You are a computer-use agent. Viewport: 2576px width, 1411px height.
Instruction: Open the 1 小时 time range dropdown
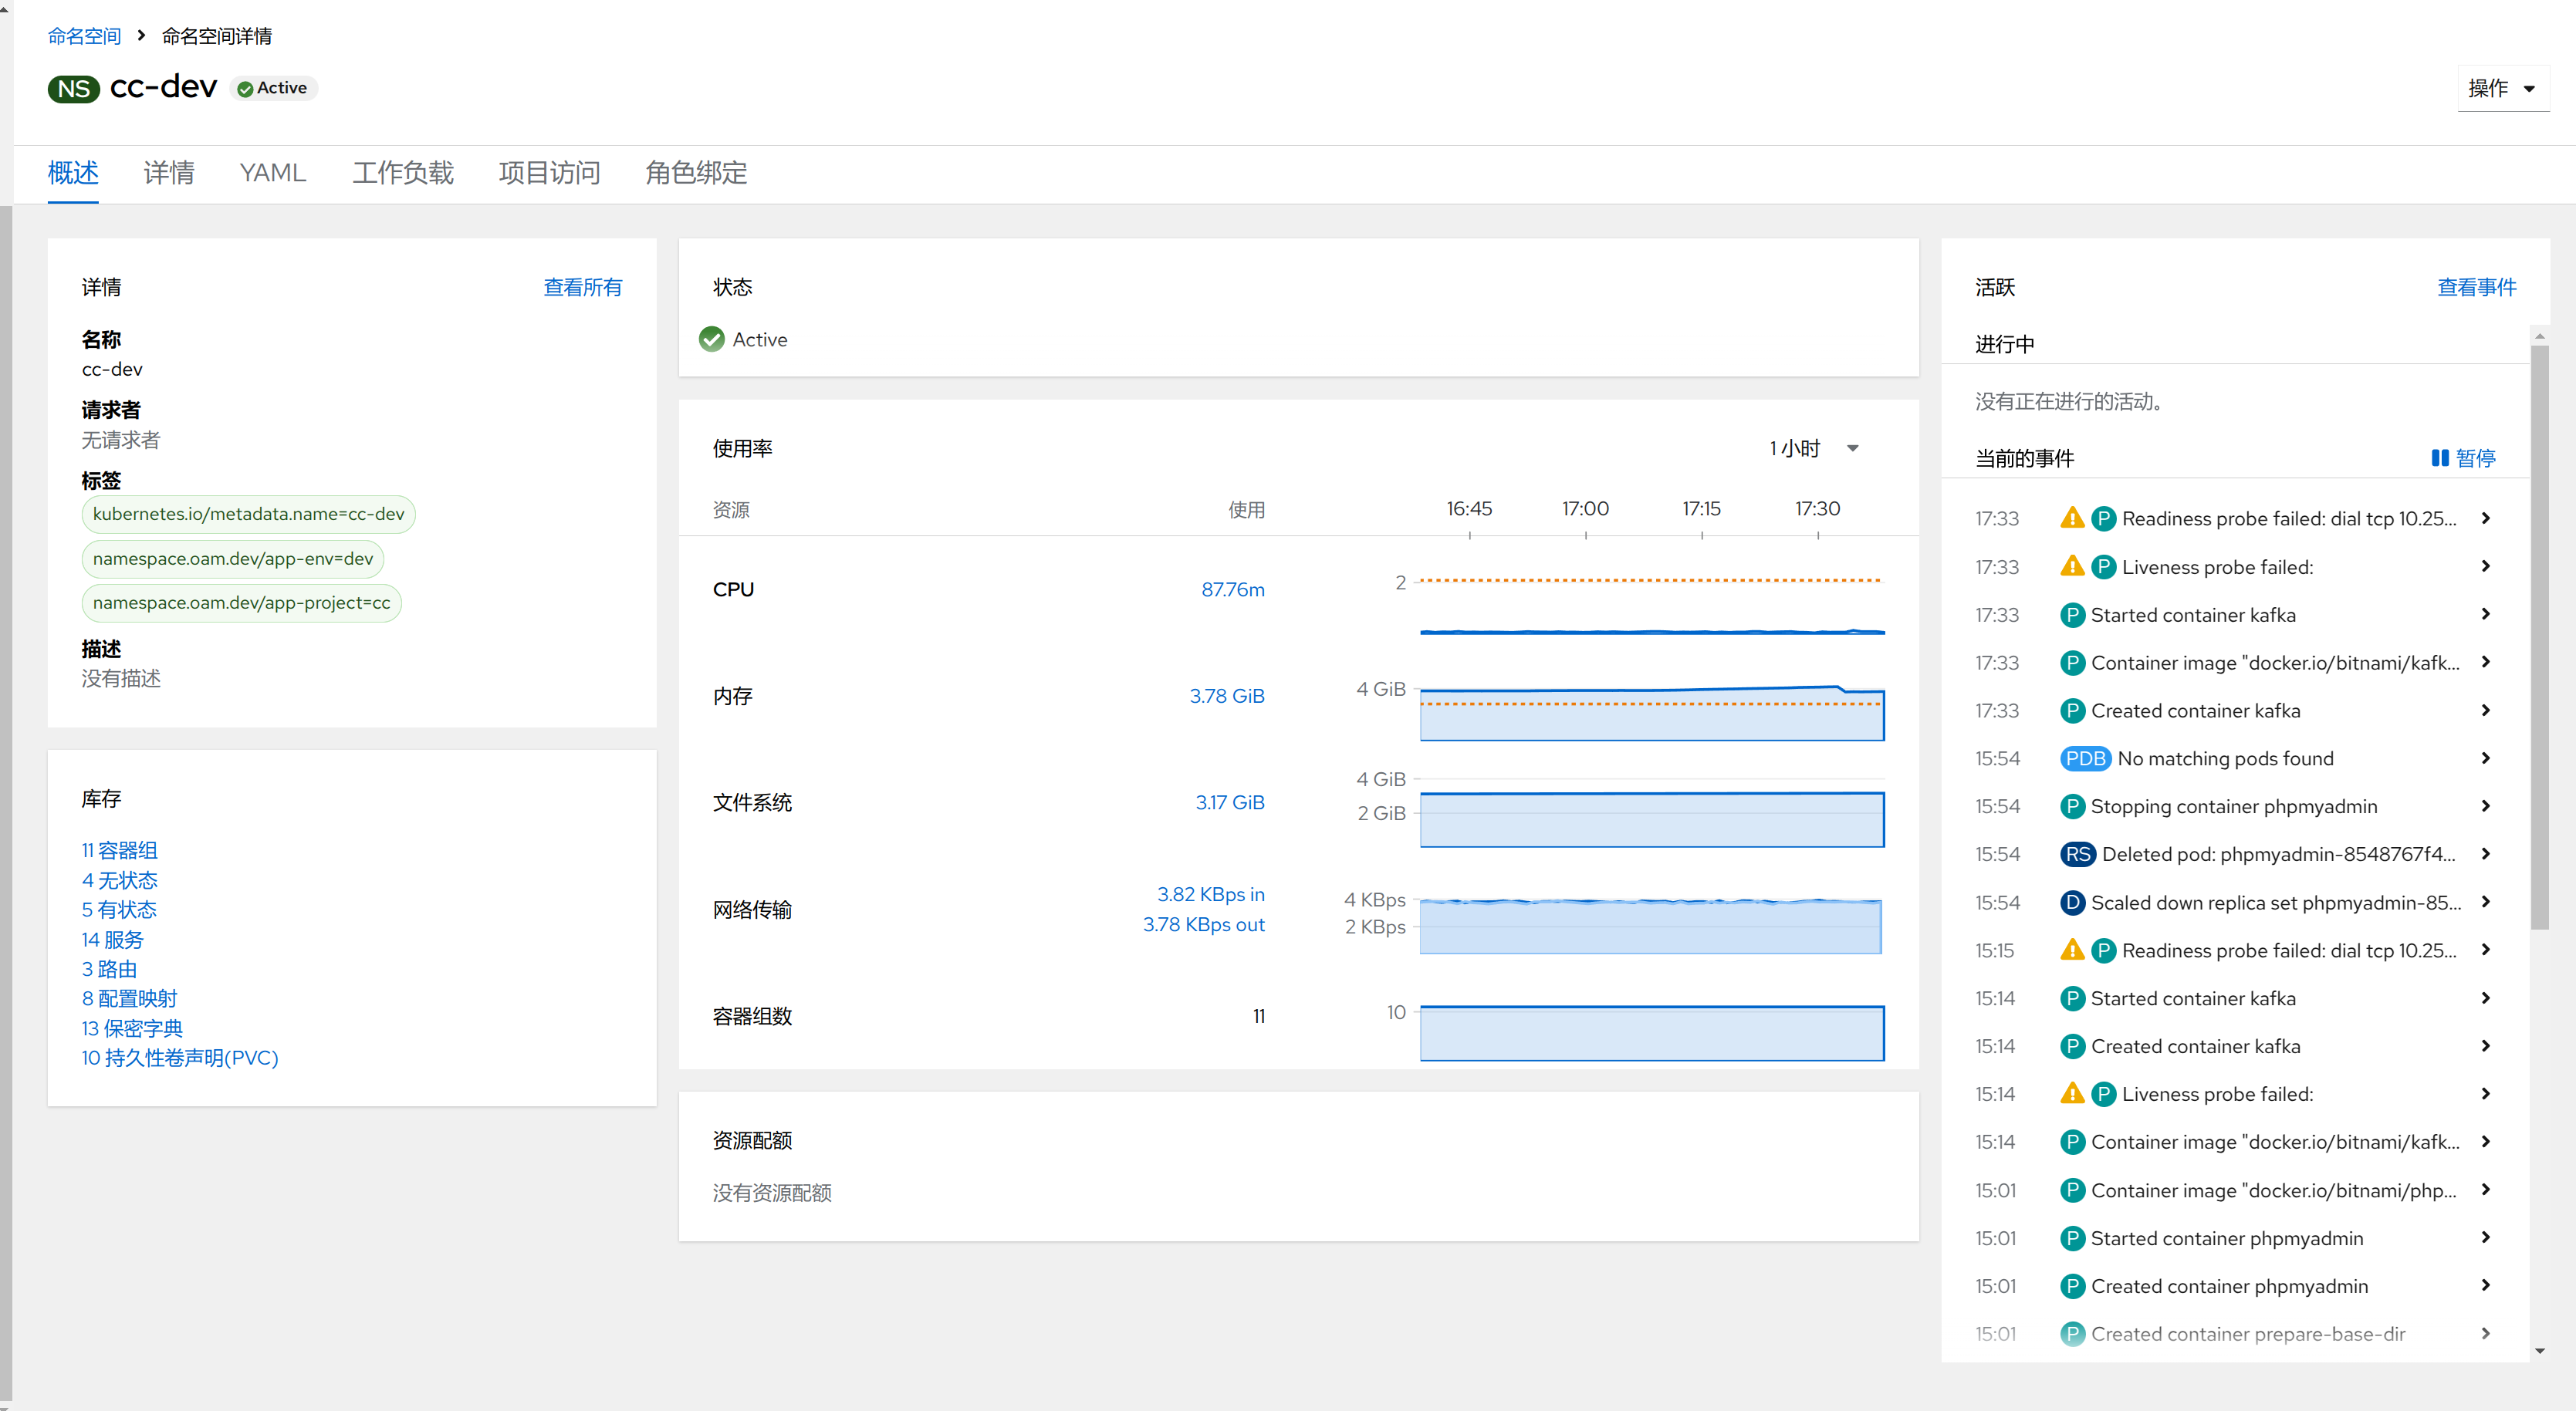[1813, 449]
